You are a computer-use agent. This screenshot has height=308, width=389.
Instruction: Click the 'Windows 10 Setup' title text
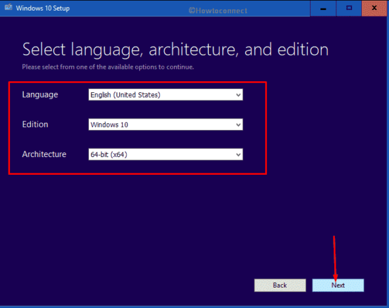click(43, 8)
